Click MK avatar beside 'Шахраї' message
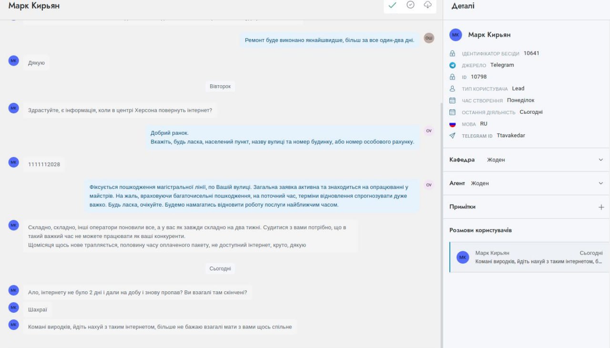 [x=14, y=307]
